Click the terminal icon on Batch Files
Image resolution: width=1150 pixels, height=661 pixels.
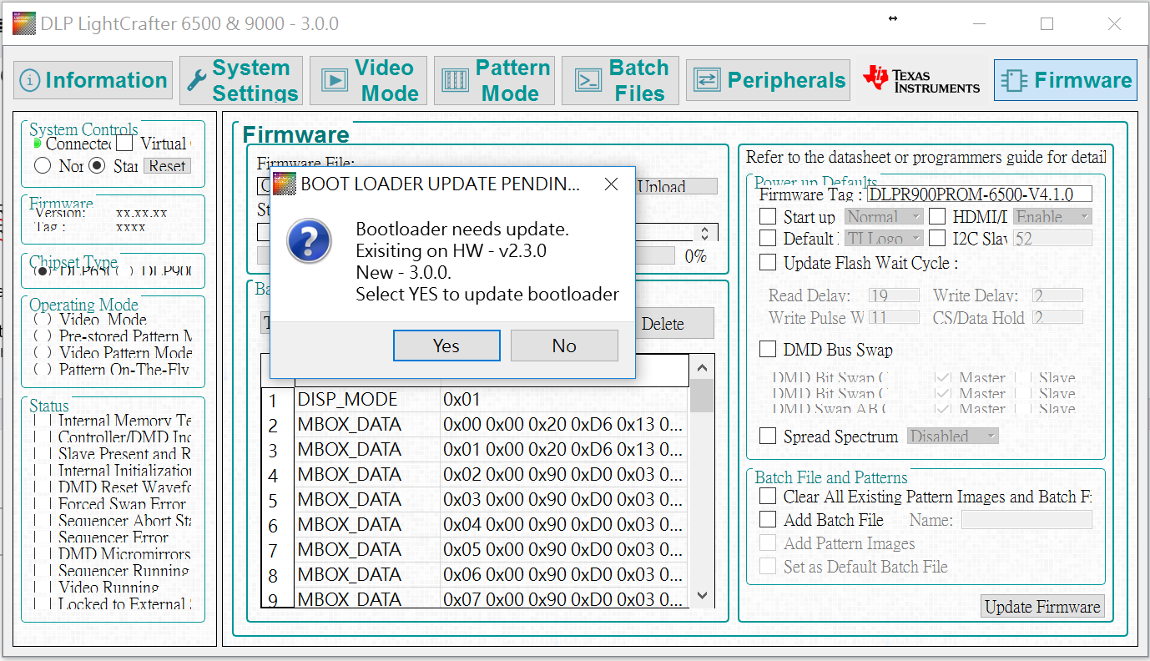[588, 81]
